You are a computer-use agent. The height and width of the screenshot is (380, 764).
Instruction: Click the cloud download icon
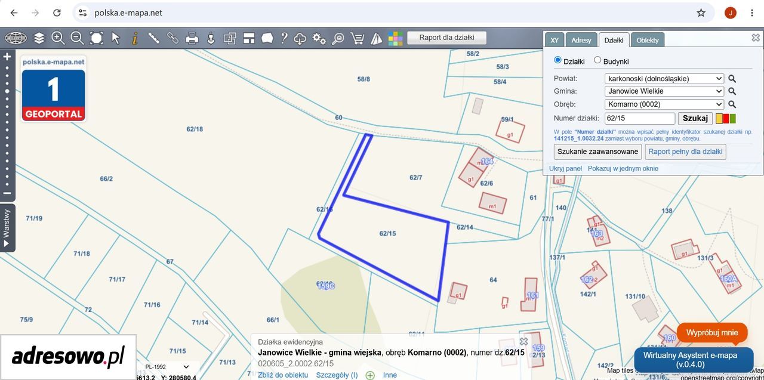300,38
